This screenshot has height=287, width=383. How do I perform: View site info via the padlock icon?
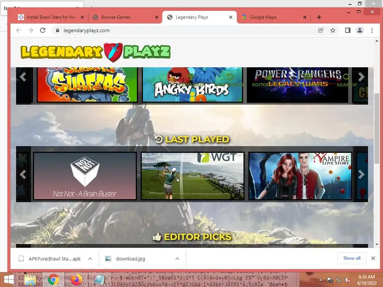[58, 30]
